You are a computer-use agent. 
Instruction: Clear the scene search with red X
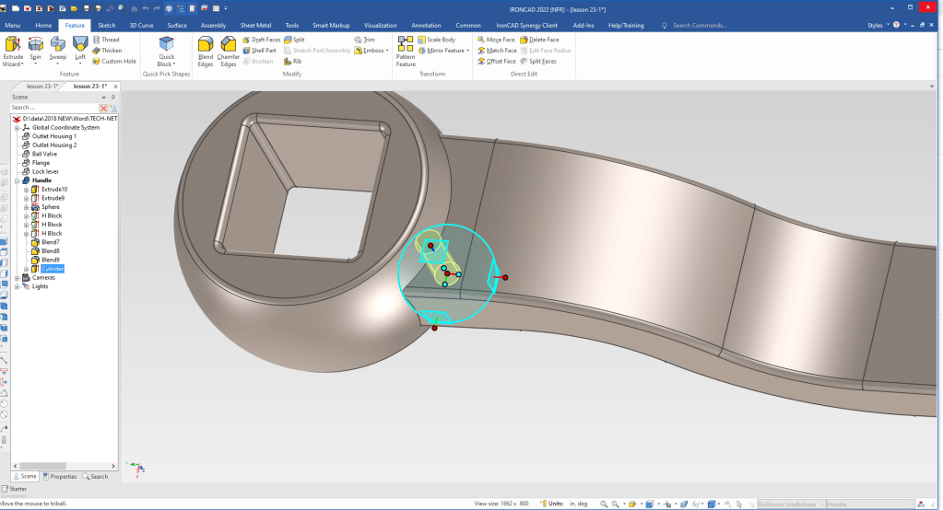tap(103, 108)
